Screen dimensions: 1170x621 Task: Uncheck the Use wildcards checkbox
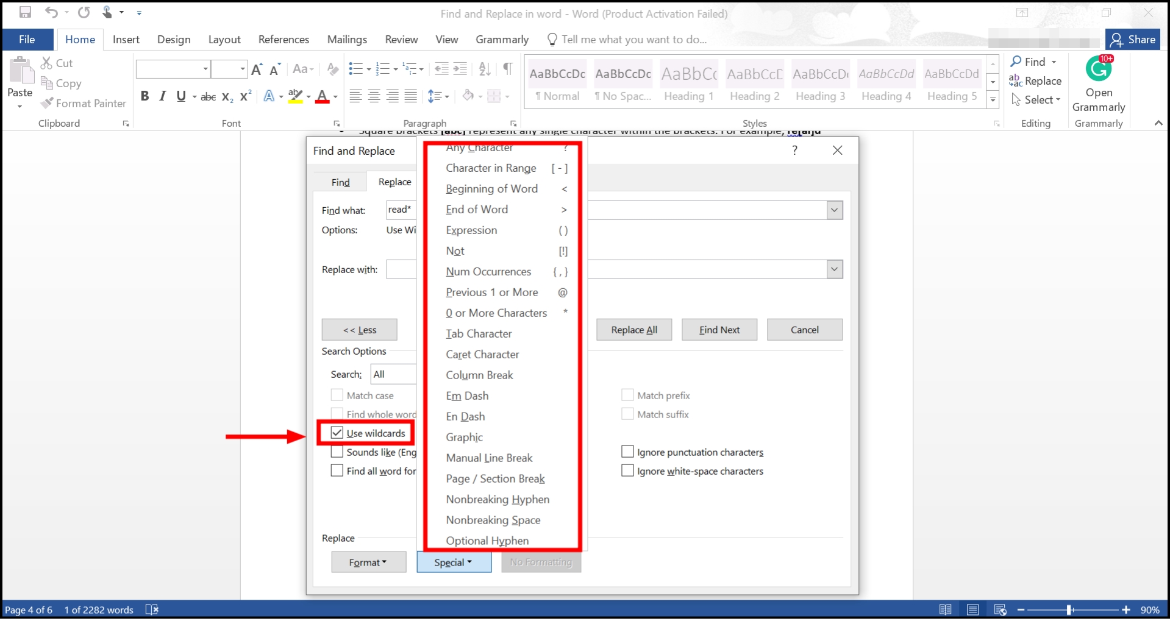(337, 433)
